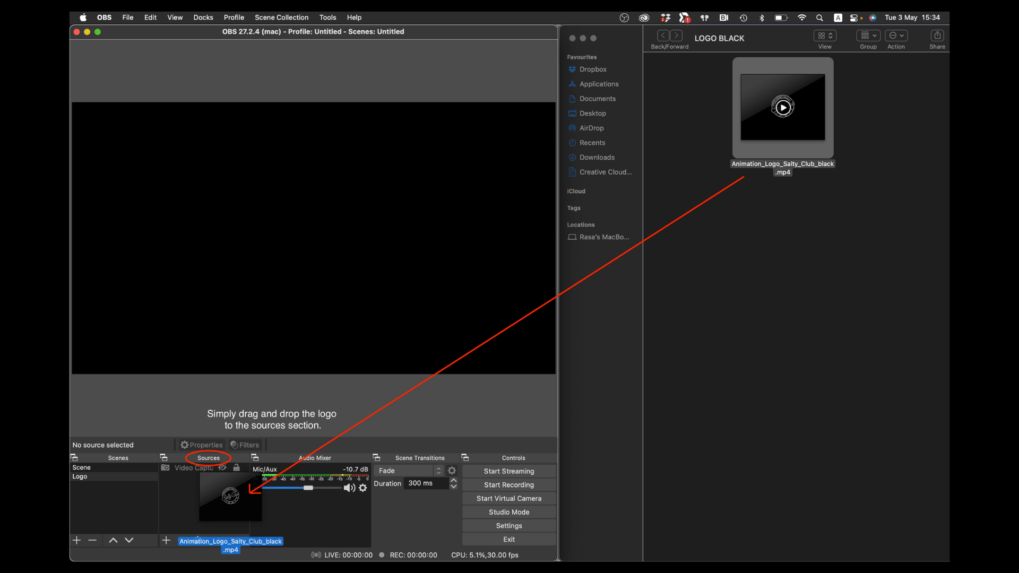Click the Duration 300 ms field

426,483
